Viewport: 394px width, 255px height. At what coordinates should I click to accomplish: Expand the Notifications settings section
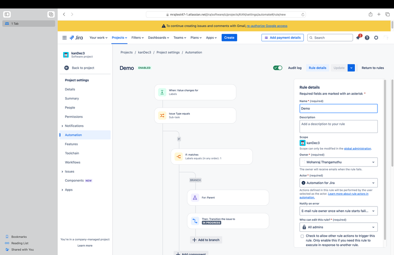tap(62, 126)
